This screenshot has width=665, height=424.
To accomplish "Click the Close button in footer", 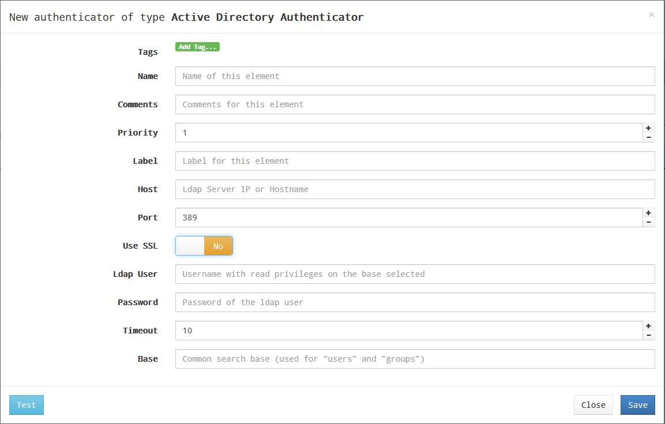I will [x=593, y=405].
